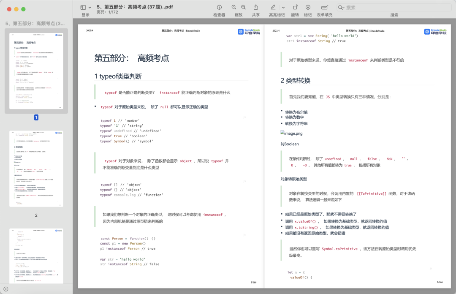Click the [[ToPrimitive]] code text
The image size is (456, 294).
(372, 193)
